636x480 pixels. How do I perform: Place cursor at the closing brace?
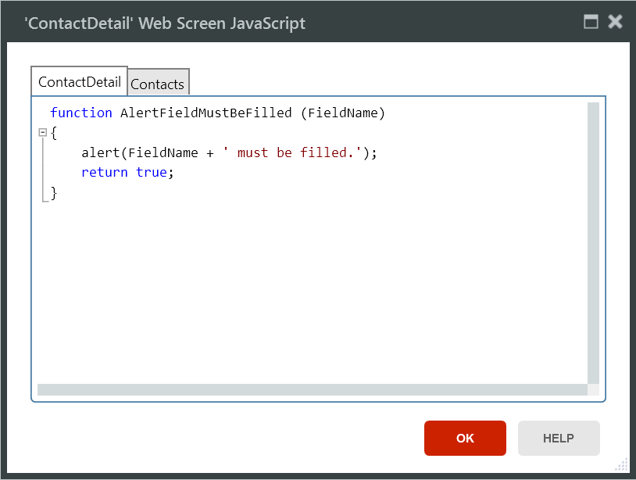point(54,192)
